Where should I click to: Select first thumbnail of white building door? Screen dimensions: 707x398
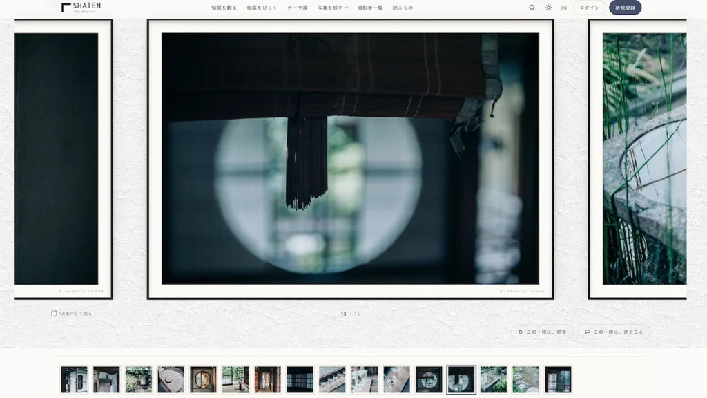click(x=75, y=379)
